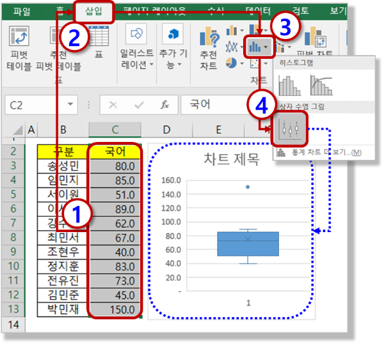Switch to the 삽입 ribbon tab
This screenshot has width=384, height=344.
coord(94,12)
